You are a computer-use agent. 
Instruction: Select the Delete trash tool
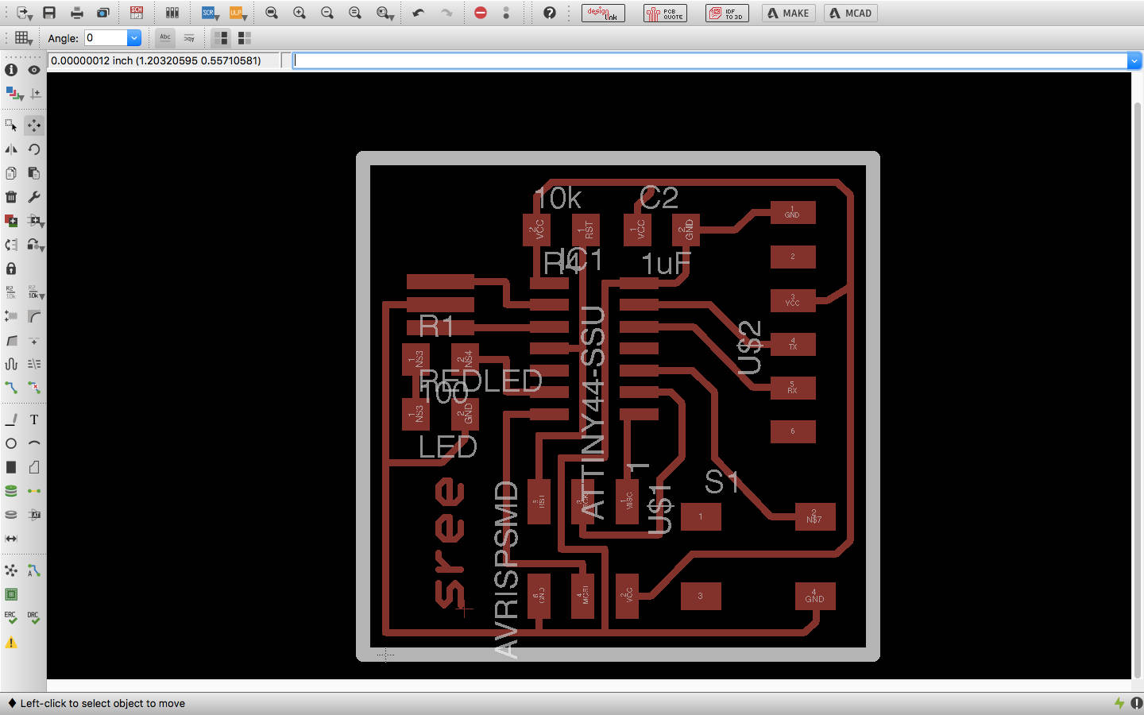[x=11, y=196]
